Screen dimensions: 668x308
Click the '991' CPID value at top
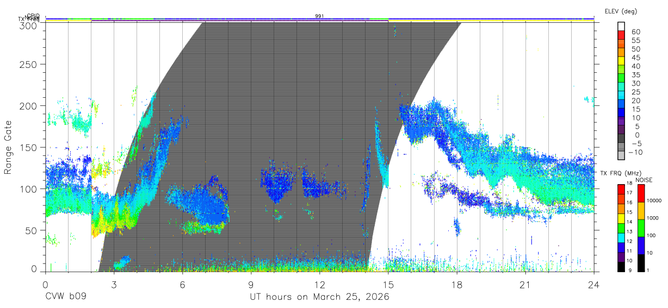point(319,16)
